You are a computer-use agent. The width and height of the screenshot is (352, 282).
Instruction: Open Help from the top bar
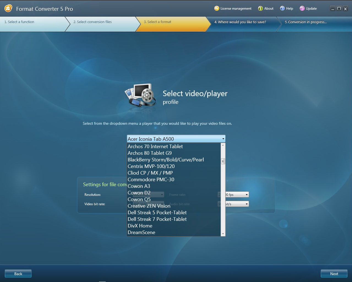point(286,9)
